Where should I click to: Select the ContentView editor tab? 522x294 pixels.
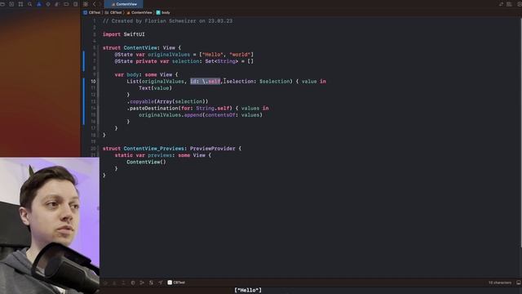pyautogui.click(x=124, y=4)
